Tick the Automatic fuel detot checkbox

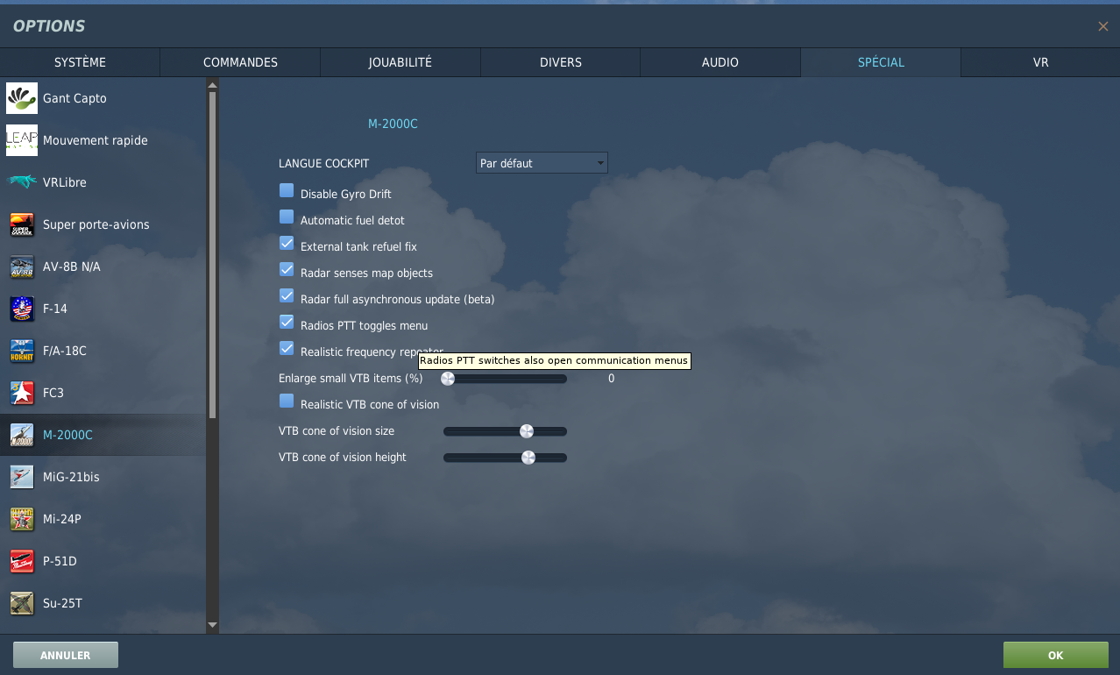point(287,217)
